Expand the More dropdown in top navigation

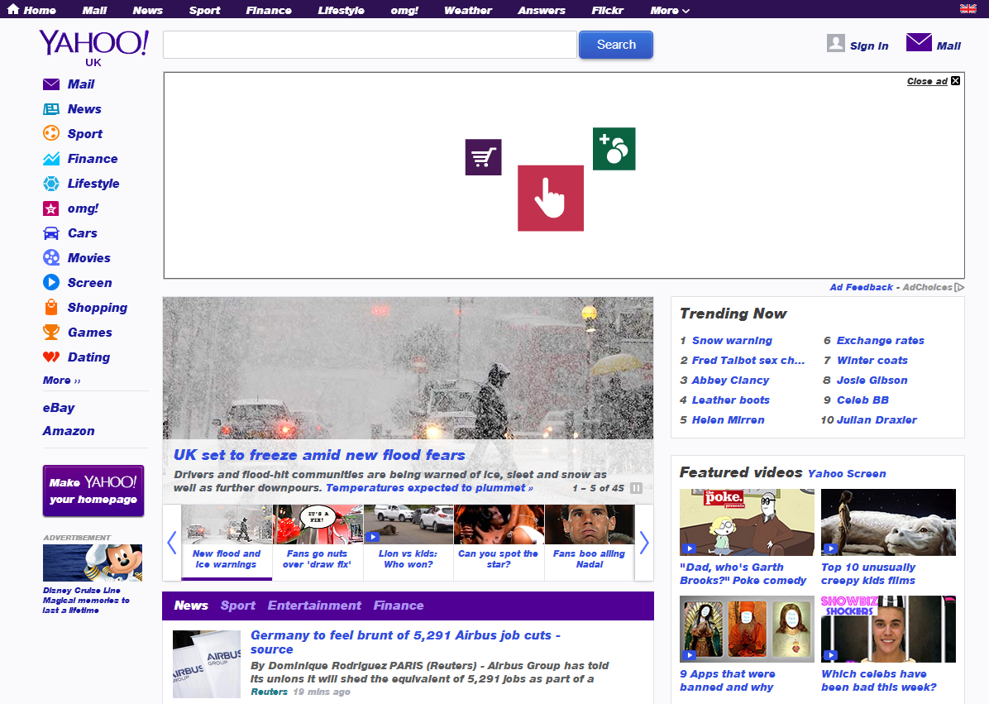pos(670,10)
